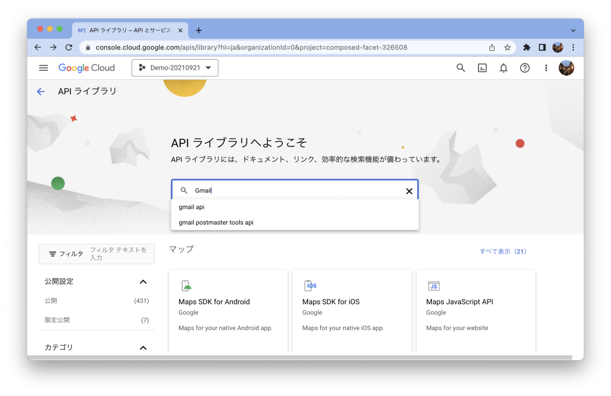Viewport: 611px width, 396px height.
Task: Bookmark this page with the star
Action: (507, 48)
